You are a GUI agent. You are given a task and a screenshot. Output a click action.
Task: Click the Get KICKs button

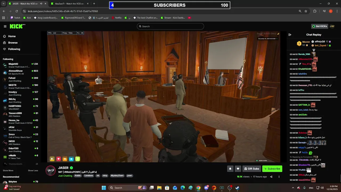[319, 26]
